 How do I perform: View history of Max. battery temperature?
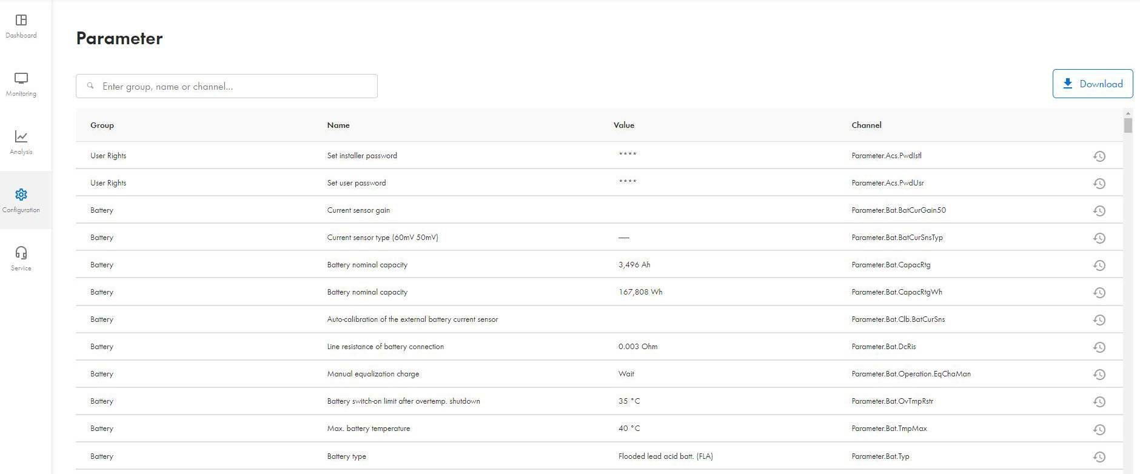(x=1099, y=430)
